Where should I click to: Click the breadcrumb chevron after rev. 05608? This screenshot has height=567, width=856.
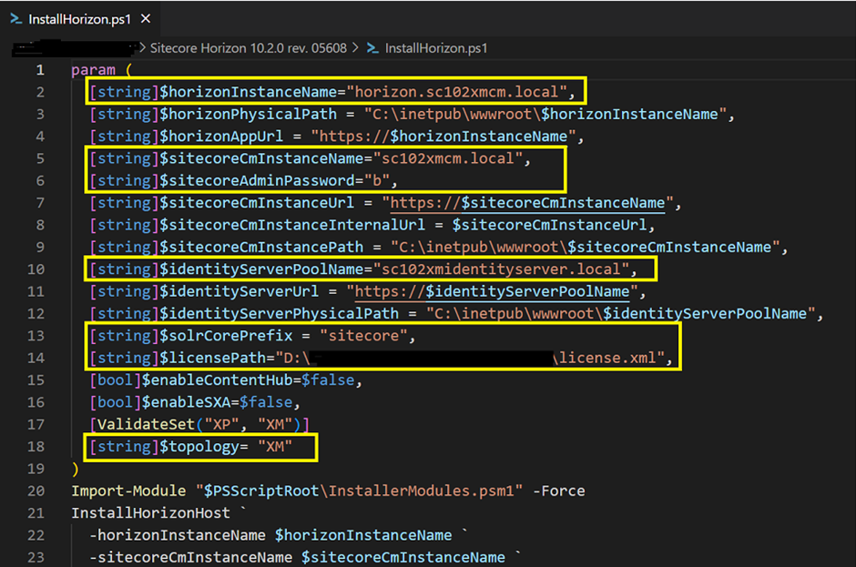(x=355, y=48)
